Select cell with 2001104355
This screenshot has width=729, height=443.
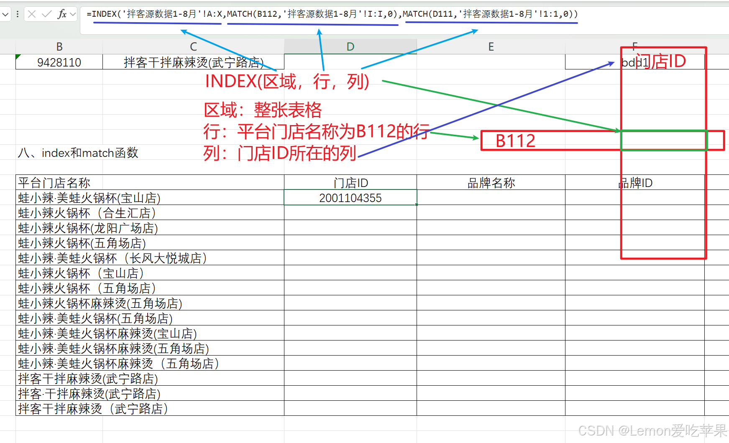click(x=350, y=197)
